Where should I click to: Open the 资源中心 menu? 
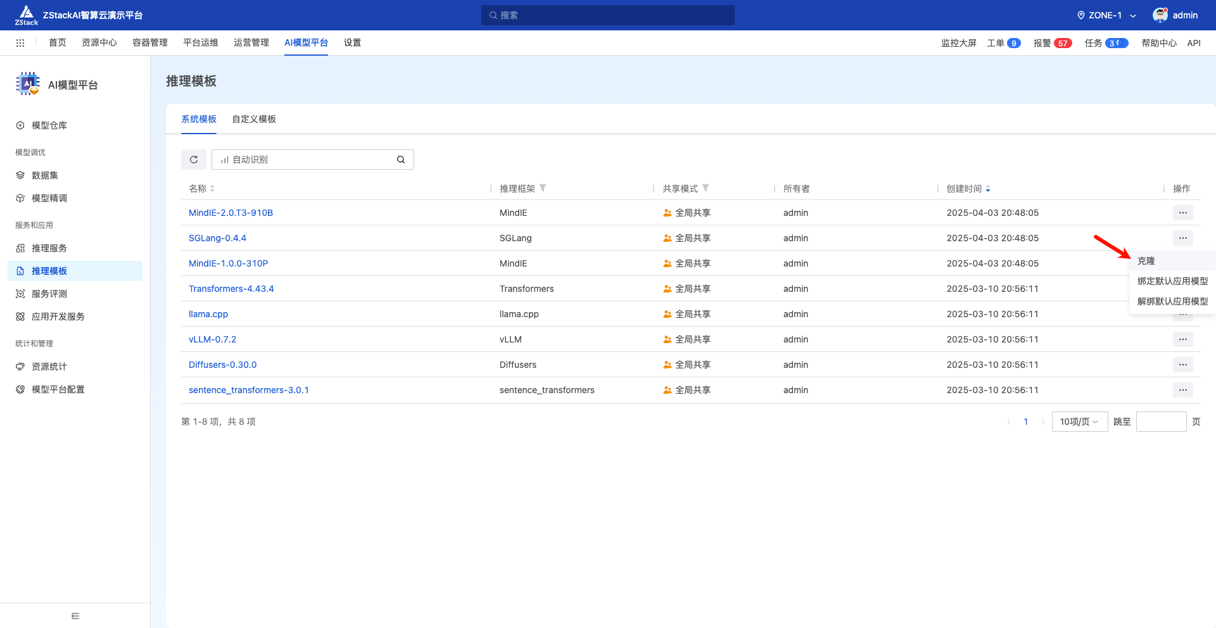pos(99,42)
